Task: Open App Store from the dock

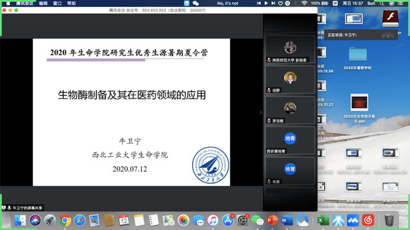Action: (228, 221)
